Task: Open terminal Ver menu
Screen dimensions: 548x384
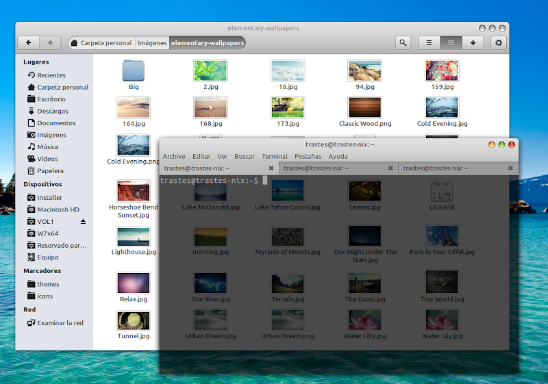Action: click(222, 156)
